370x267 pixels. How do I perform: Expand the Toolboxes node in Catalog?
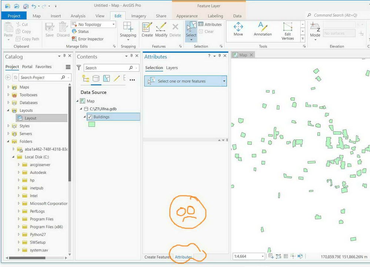pos(9,95)
